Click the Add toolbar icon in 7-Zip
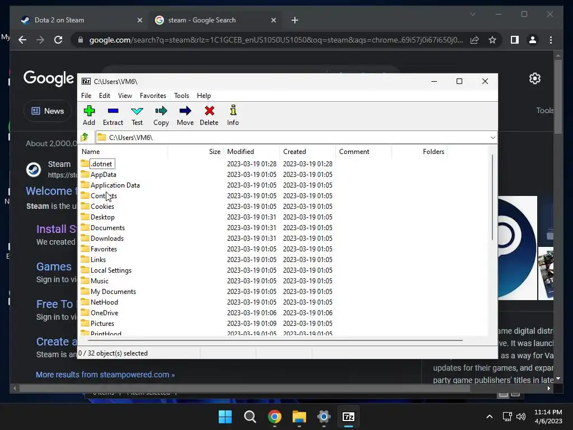Image resolution: width=573 pixels, height=430 pixels. pos(89,111)
